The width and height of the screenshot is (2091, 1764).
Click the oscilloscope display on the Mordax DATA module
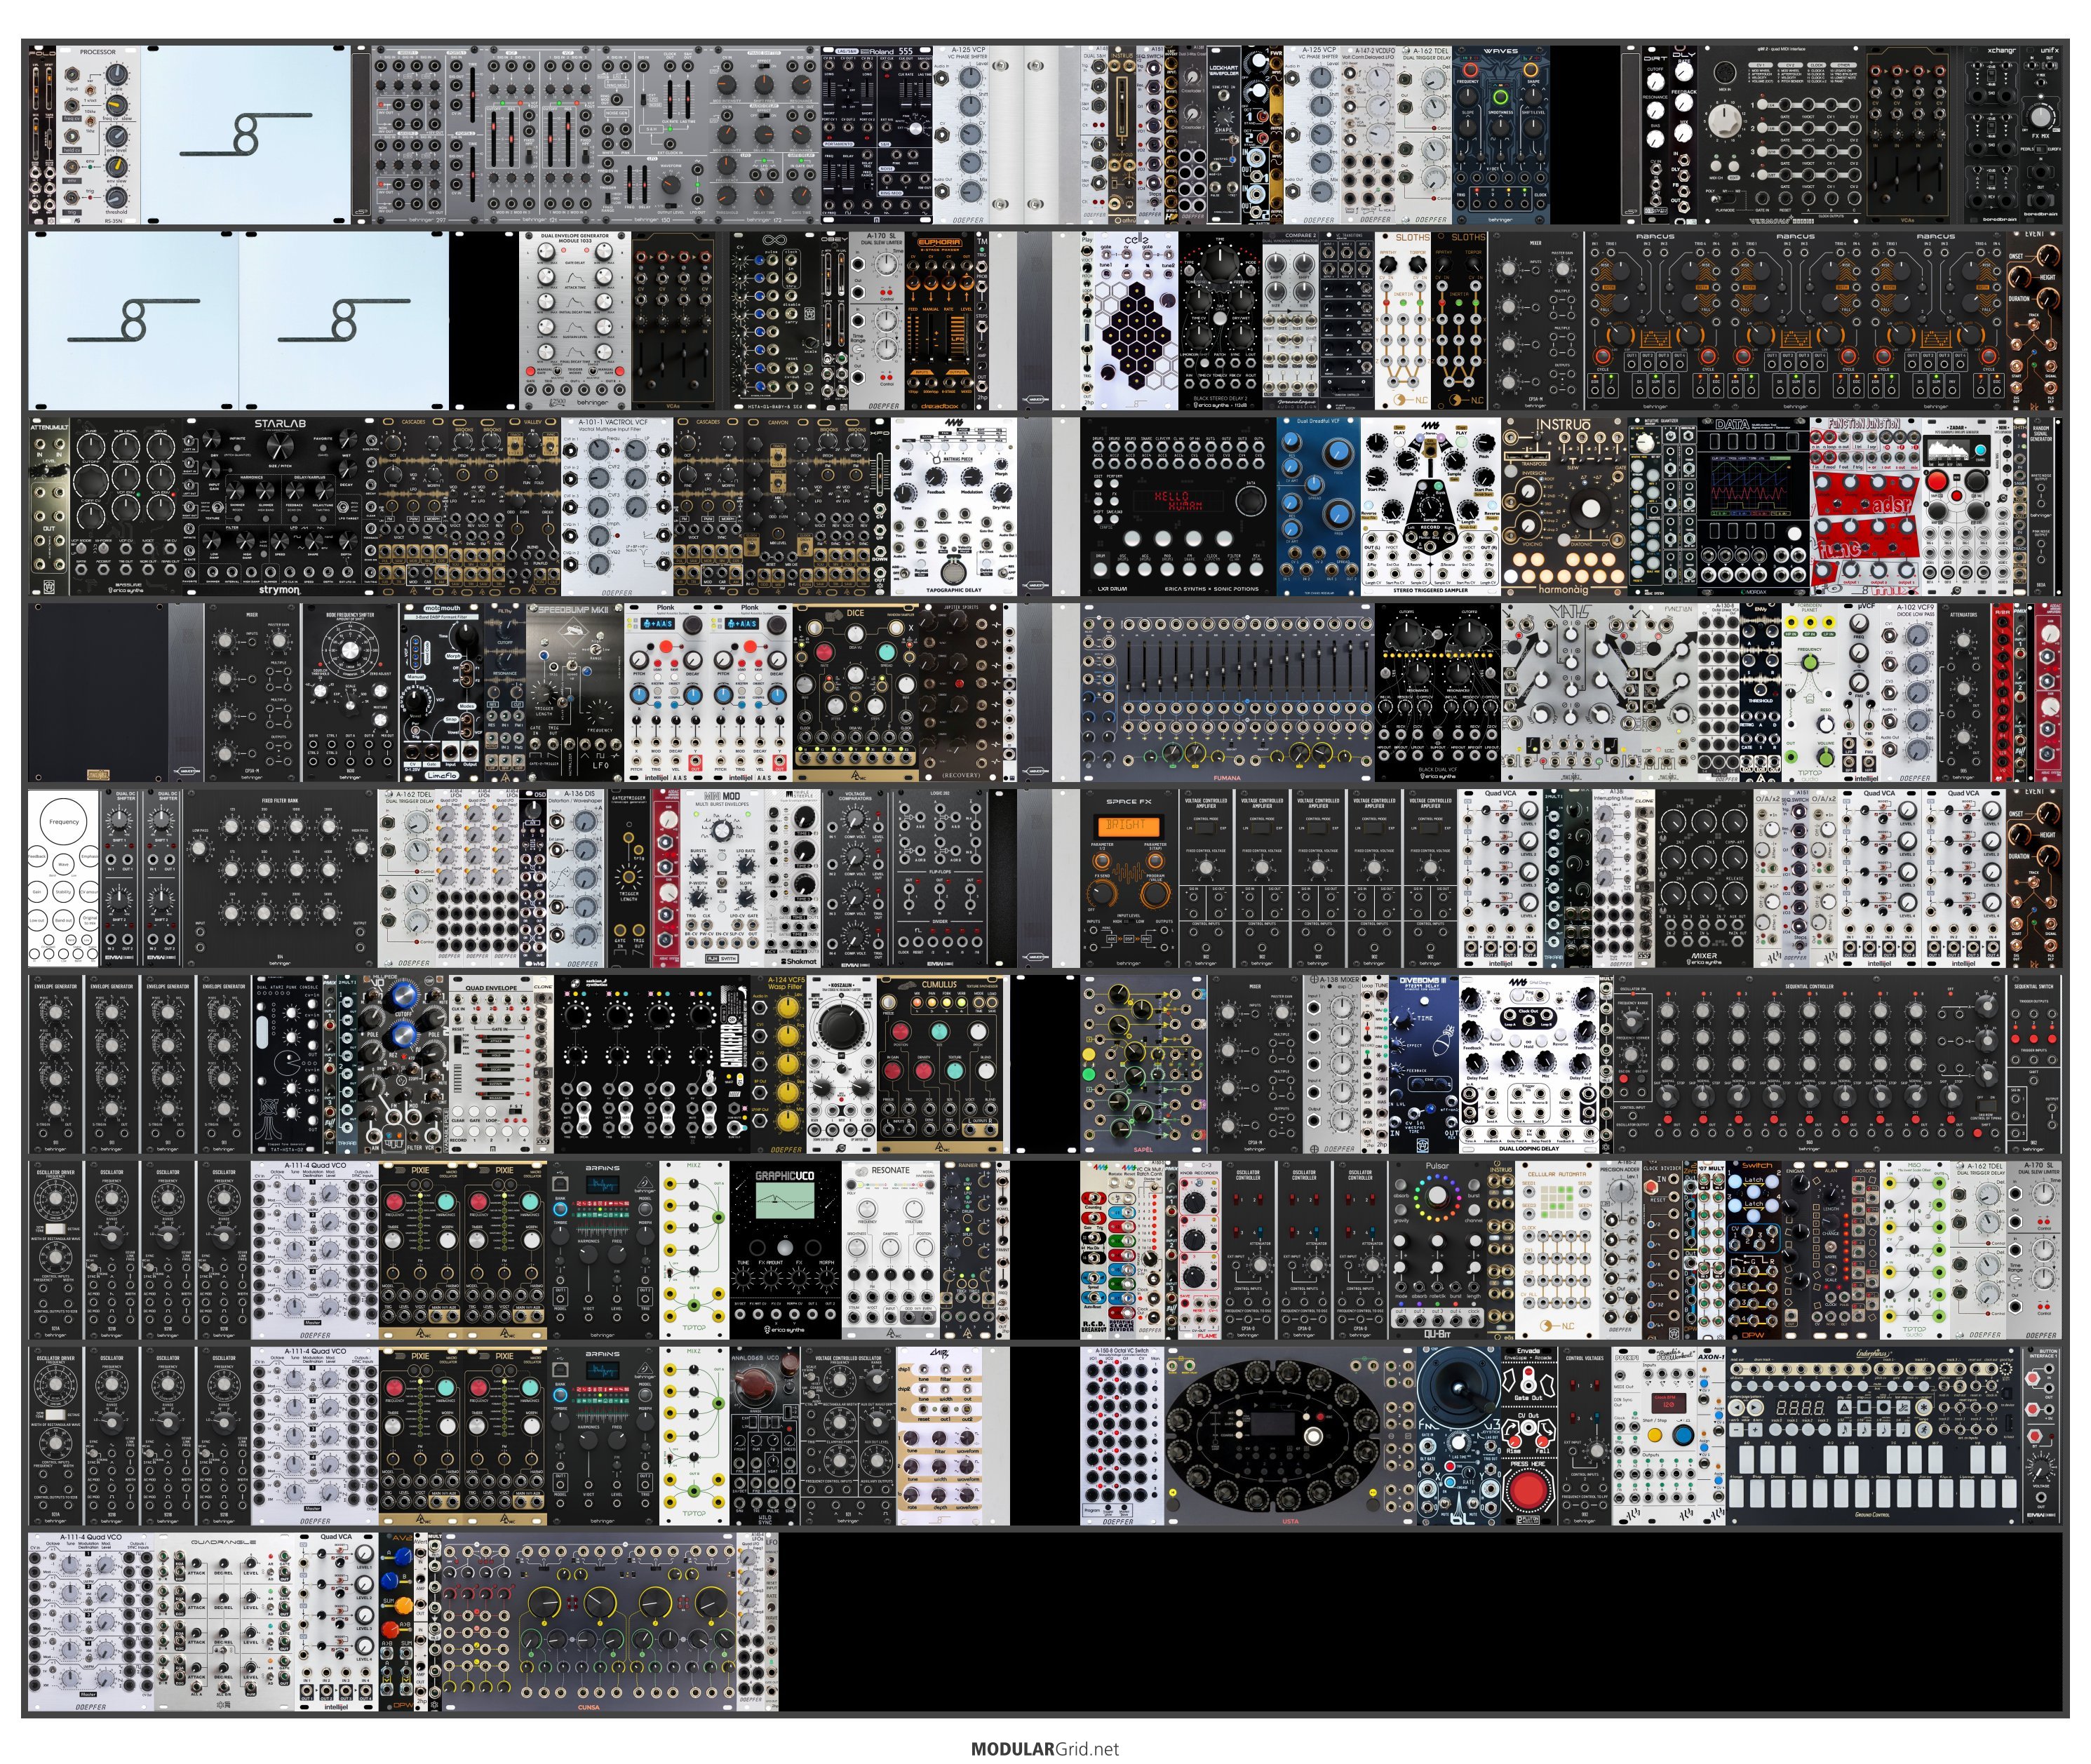1751,485
